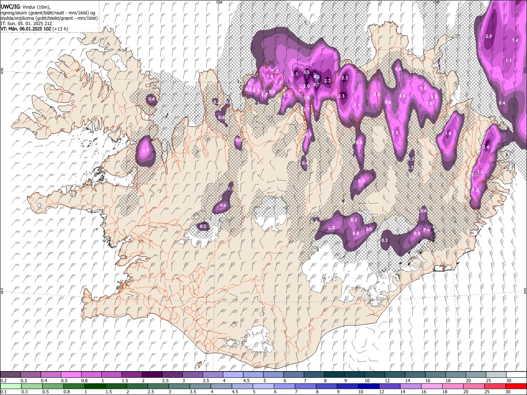Click the 4.2 snowfall value on the map
This screenshot has width=527, height=395.
pos(317,77)
